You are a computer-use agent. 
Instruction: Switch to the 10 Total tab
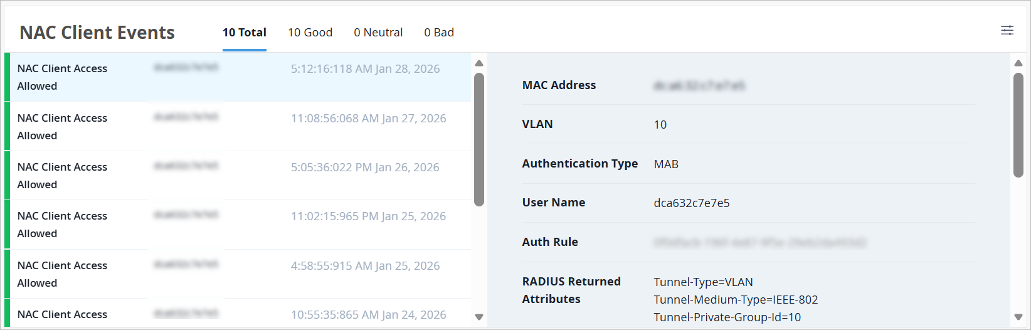tap(245, 33)
